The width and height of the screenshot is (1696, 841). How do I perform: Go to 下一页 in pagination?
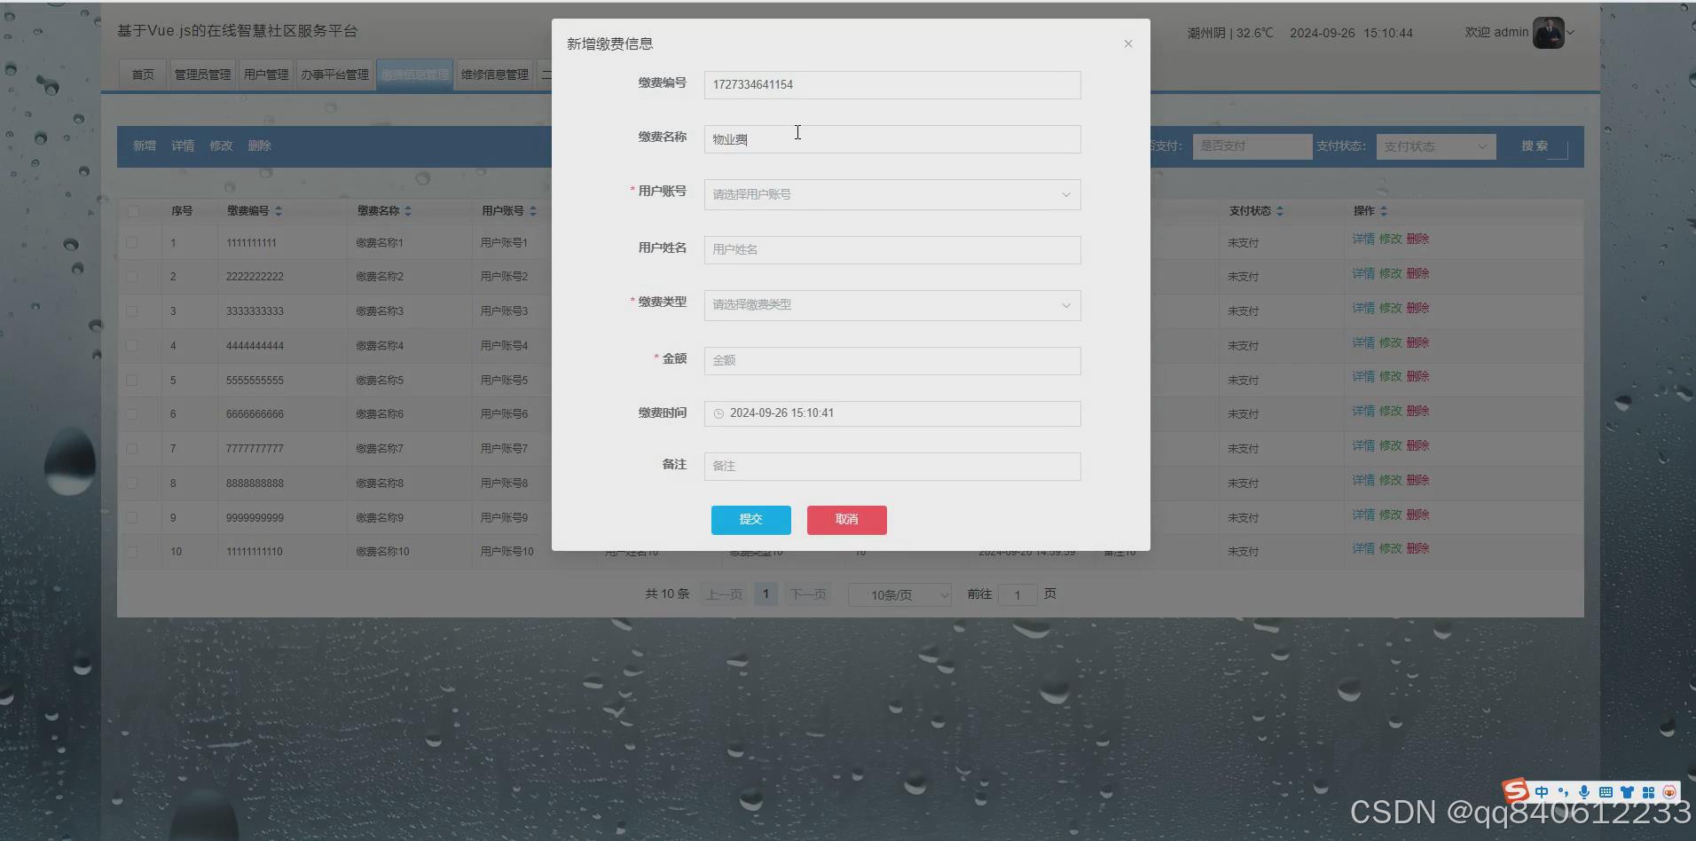tap(808, 594)
